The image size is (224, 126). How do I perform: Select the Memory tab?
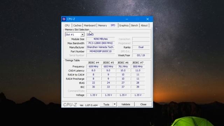point(103,26)
